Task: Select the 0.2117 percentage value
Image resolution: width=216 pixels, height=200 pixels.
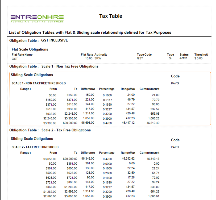Action: pos(107,100)
